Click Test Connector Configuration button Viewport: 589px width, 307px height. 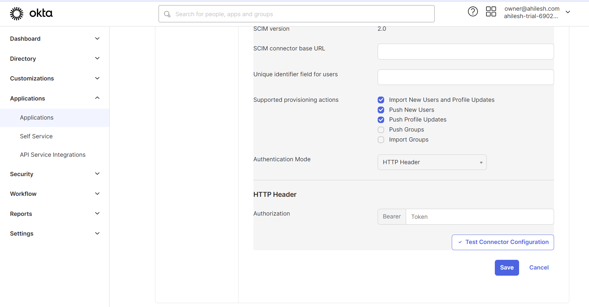[x=503, y=242]
